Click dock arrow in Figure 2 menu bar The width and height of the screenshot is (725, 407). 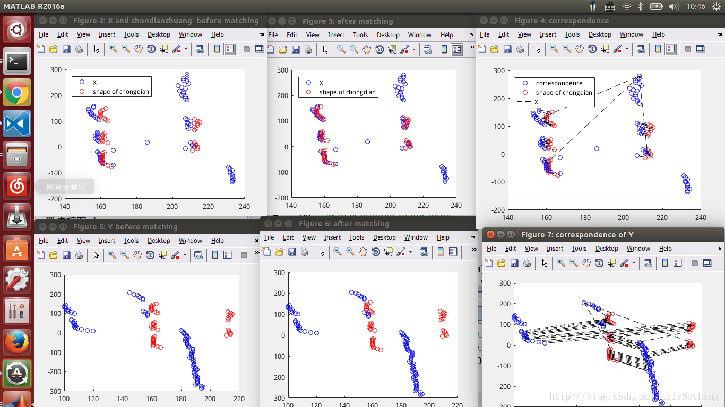click(262, 34)
